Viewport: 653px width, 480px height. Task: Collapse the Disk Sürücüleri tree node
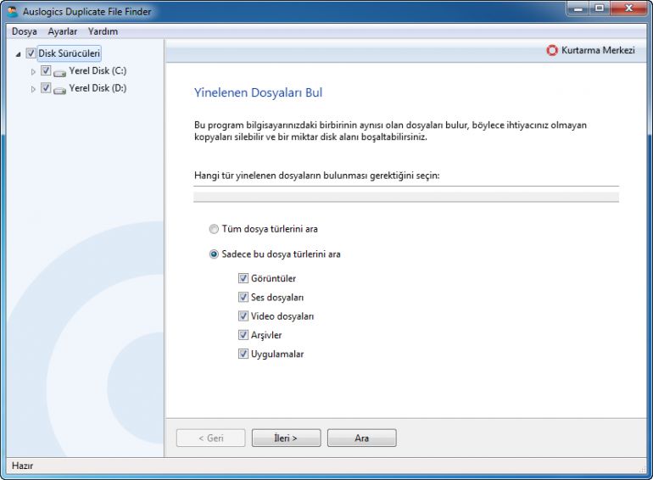coord(18,54)
